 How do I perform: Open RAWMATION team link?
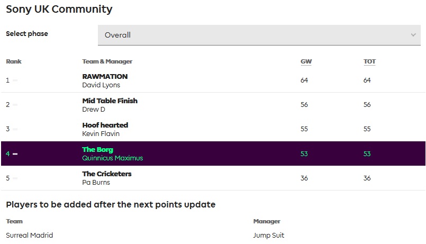[x=105, y=76]
